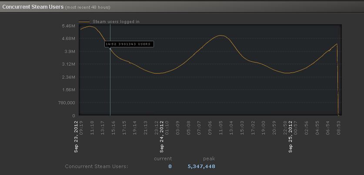Click the orange legend line swatch
Screen dimensions: 364x175
point(84,22)
